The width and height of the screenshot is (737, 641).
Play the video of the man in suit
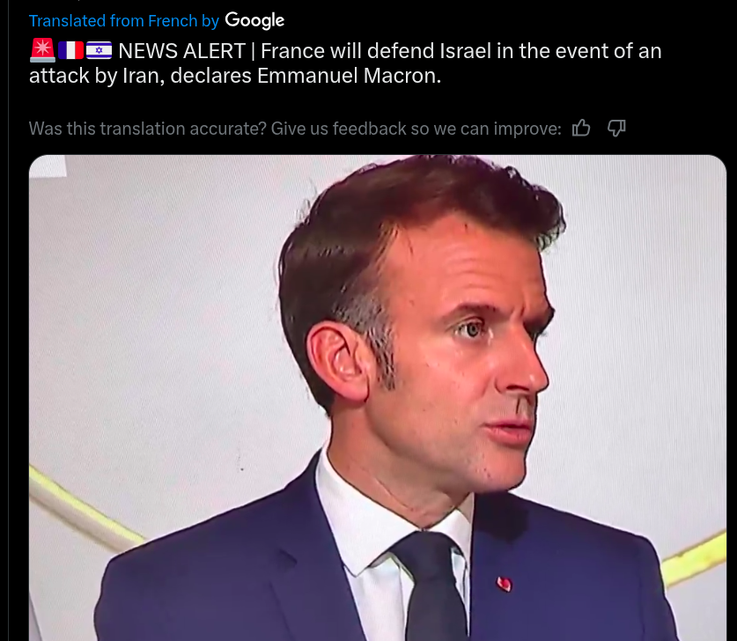378,398
